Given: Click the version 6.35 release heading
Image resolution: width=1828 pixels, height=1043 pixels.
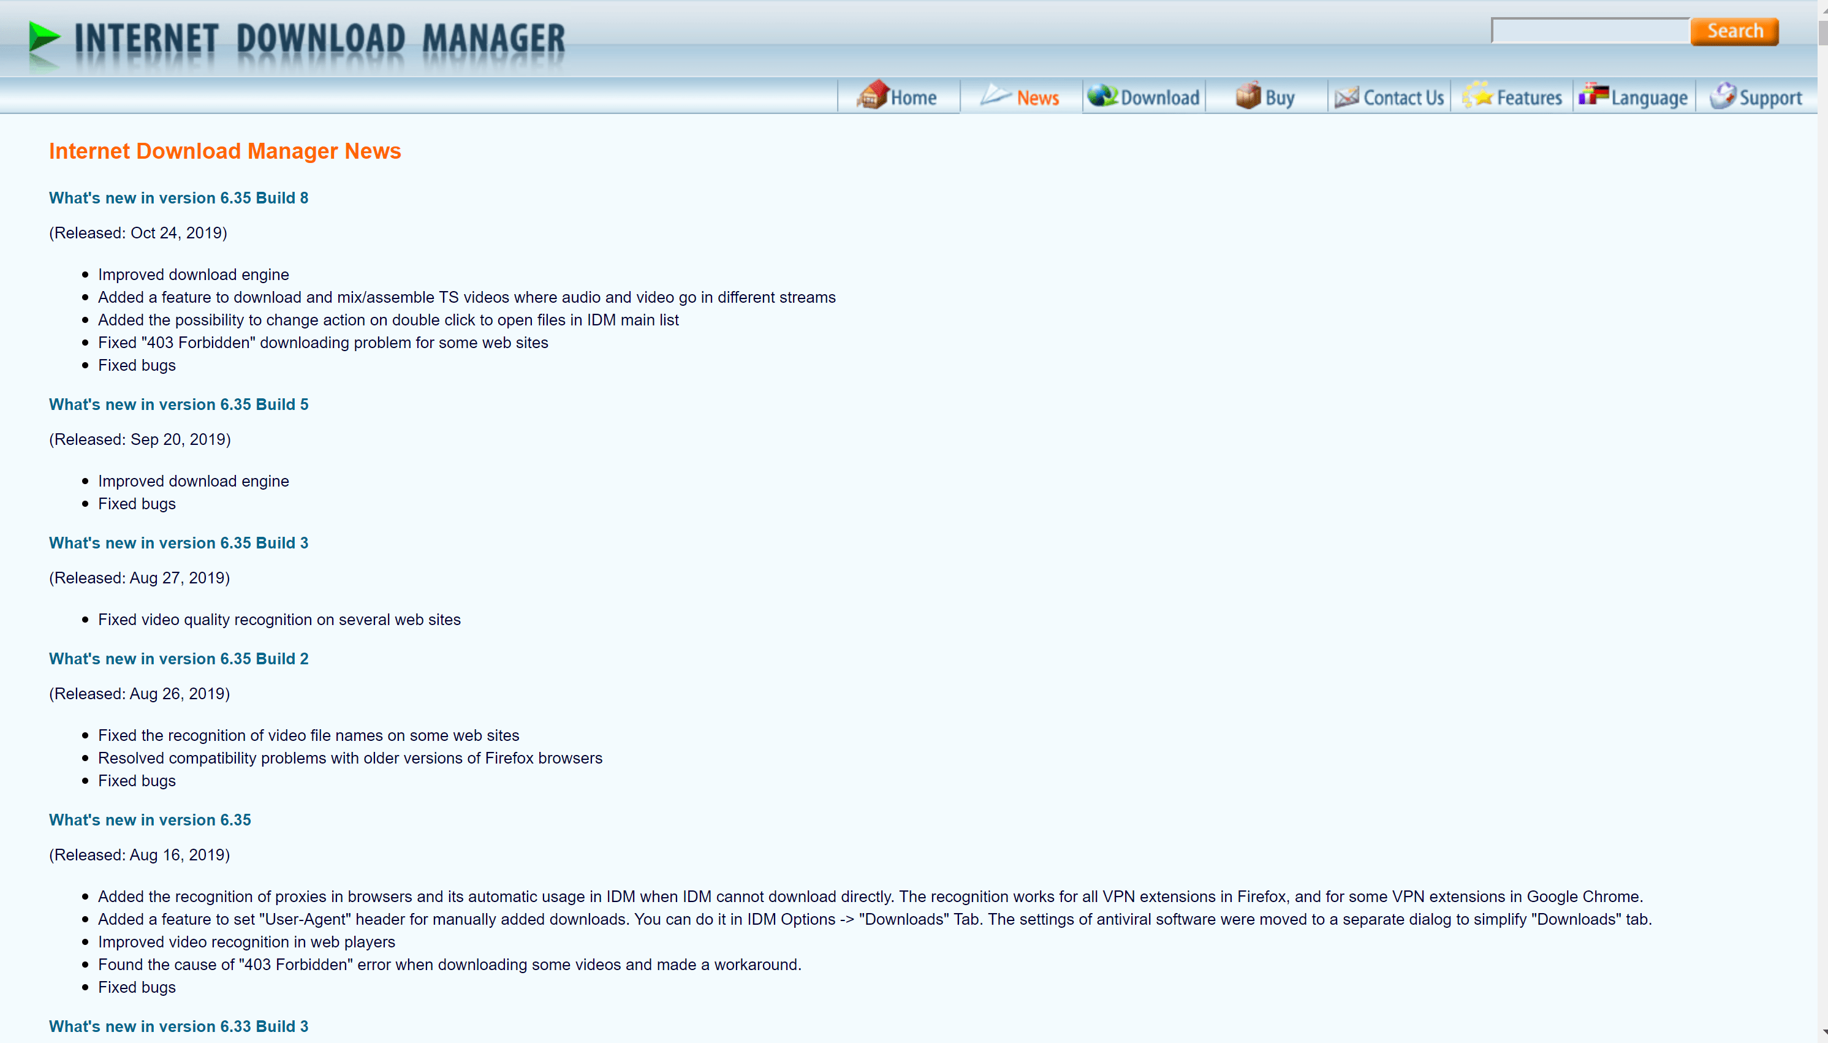Looking at the screenshot, I should click(x=150, y=819).
